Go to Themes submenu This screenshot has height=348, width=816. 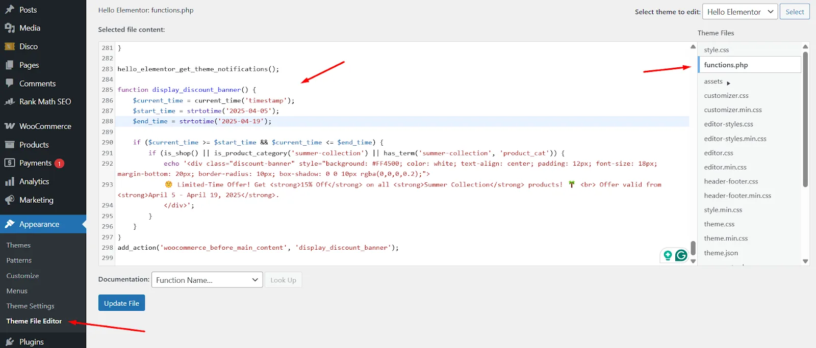(18, 245)
